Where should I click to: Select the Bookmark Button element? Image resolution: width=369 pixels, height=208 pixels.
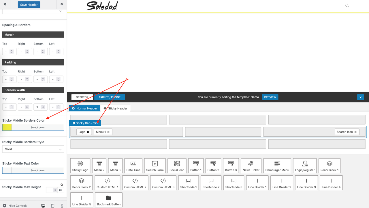[109, 200]
